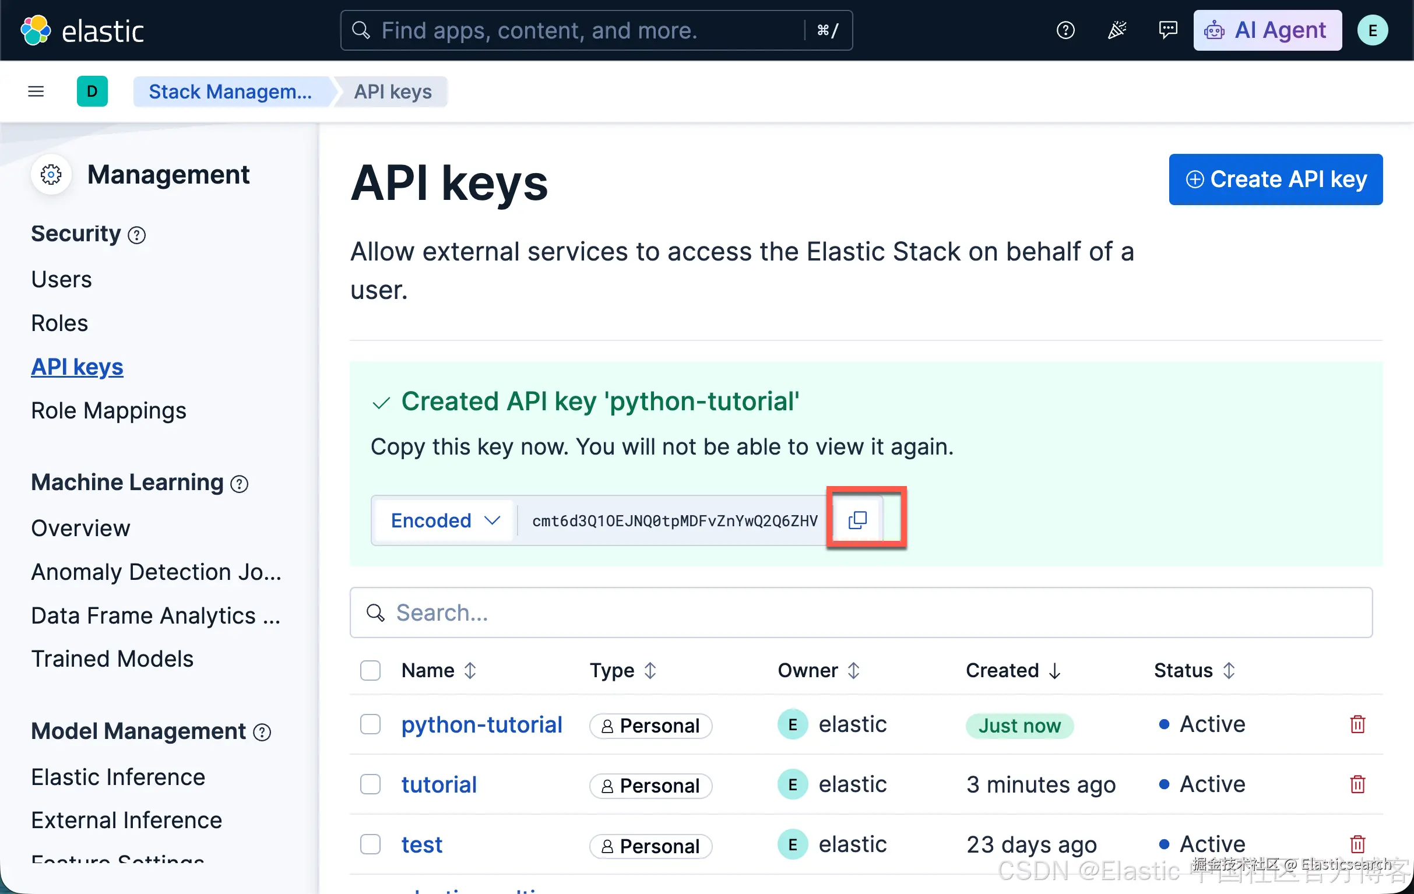This screenshot has width=1414, height=894.
Task: Click the API keys Search field
Action: 861,613
